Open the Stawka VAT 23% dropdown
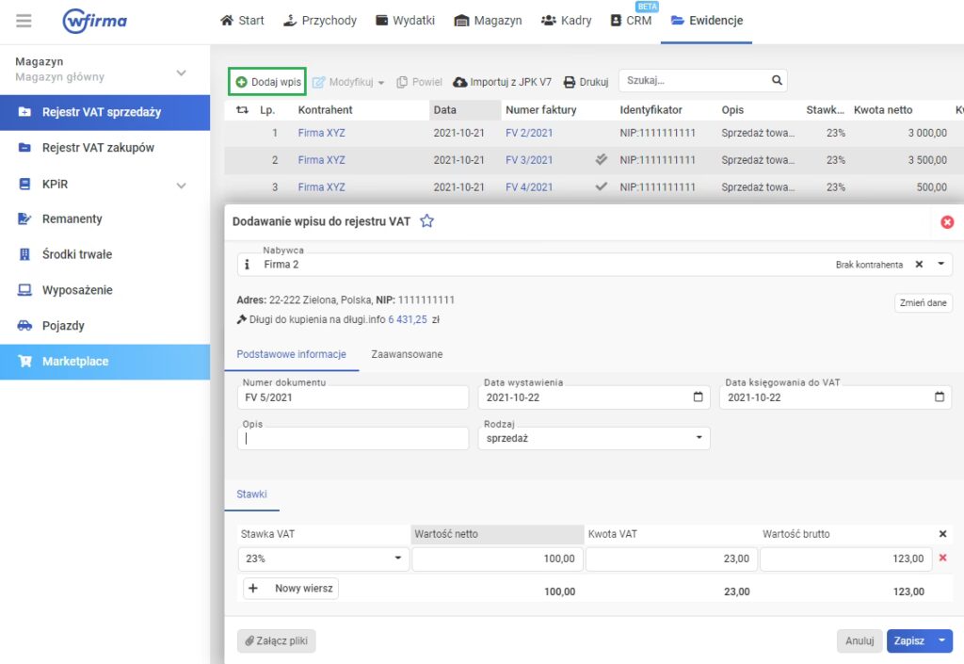Screen dimensions: 964x664 tap(398, 559)
